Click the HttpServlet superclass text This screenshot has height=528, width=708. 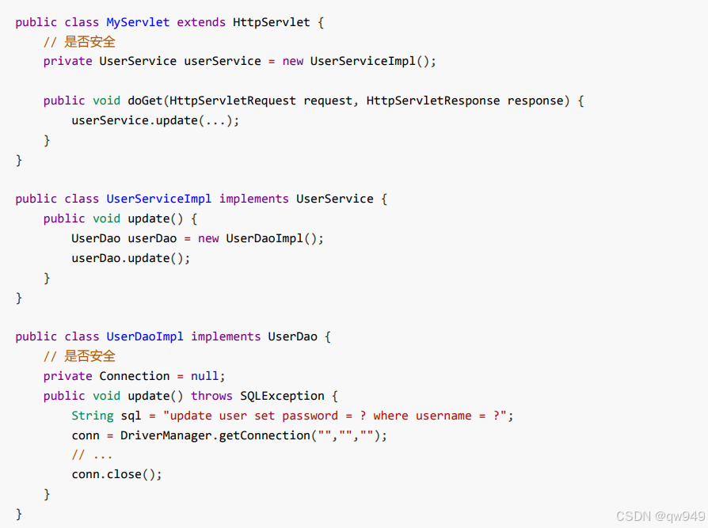coord(272,22)
